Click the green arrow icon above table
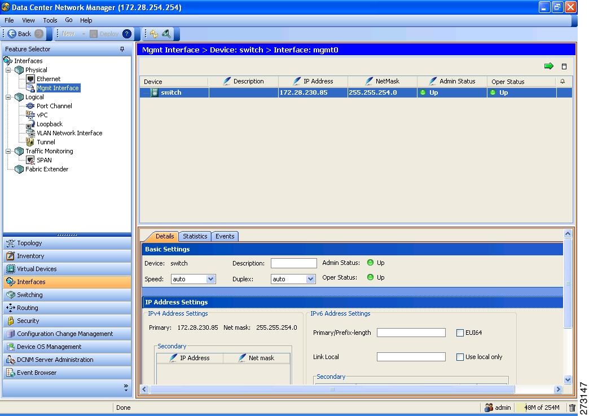The height and width of the screenshot is (416, 589). pyautogui.click(x=549, y=66)
